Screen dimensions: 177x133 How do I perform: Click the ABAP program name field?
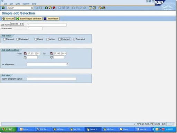52,79
